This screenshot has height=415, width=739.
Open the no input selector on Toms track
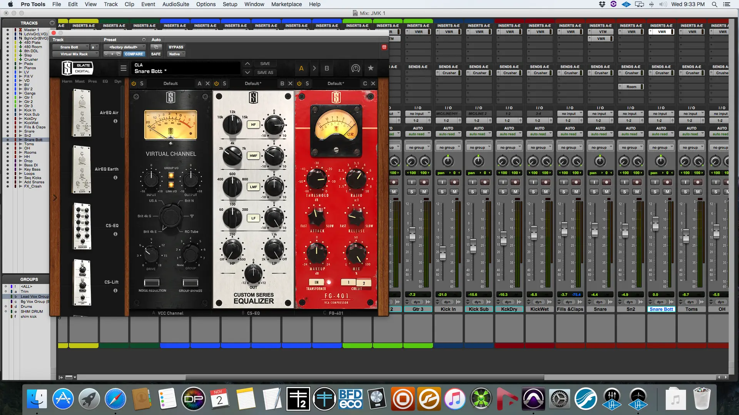pos(692,114)
